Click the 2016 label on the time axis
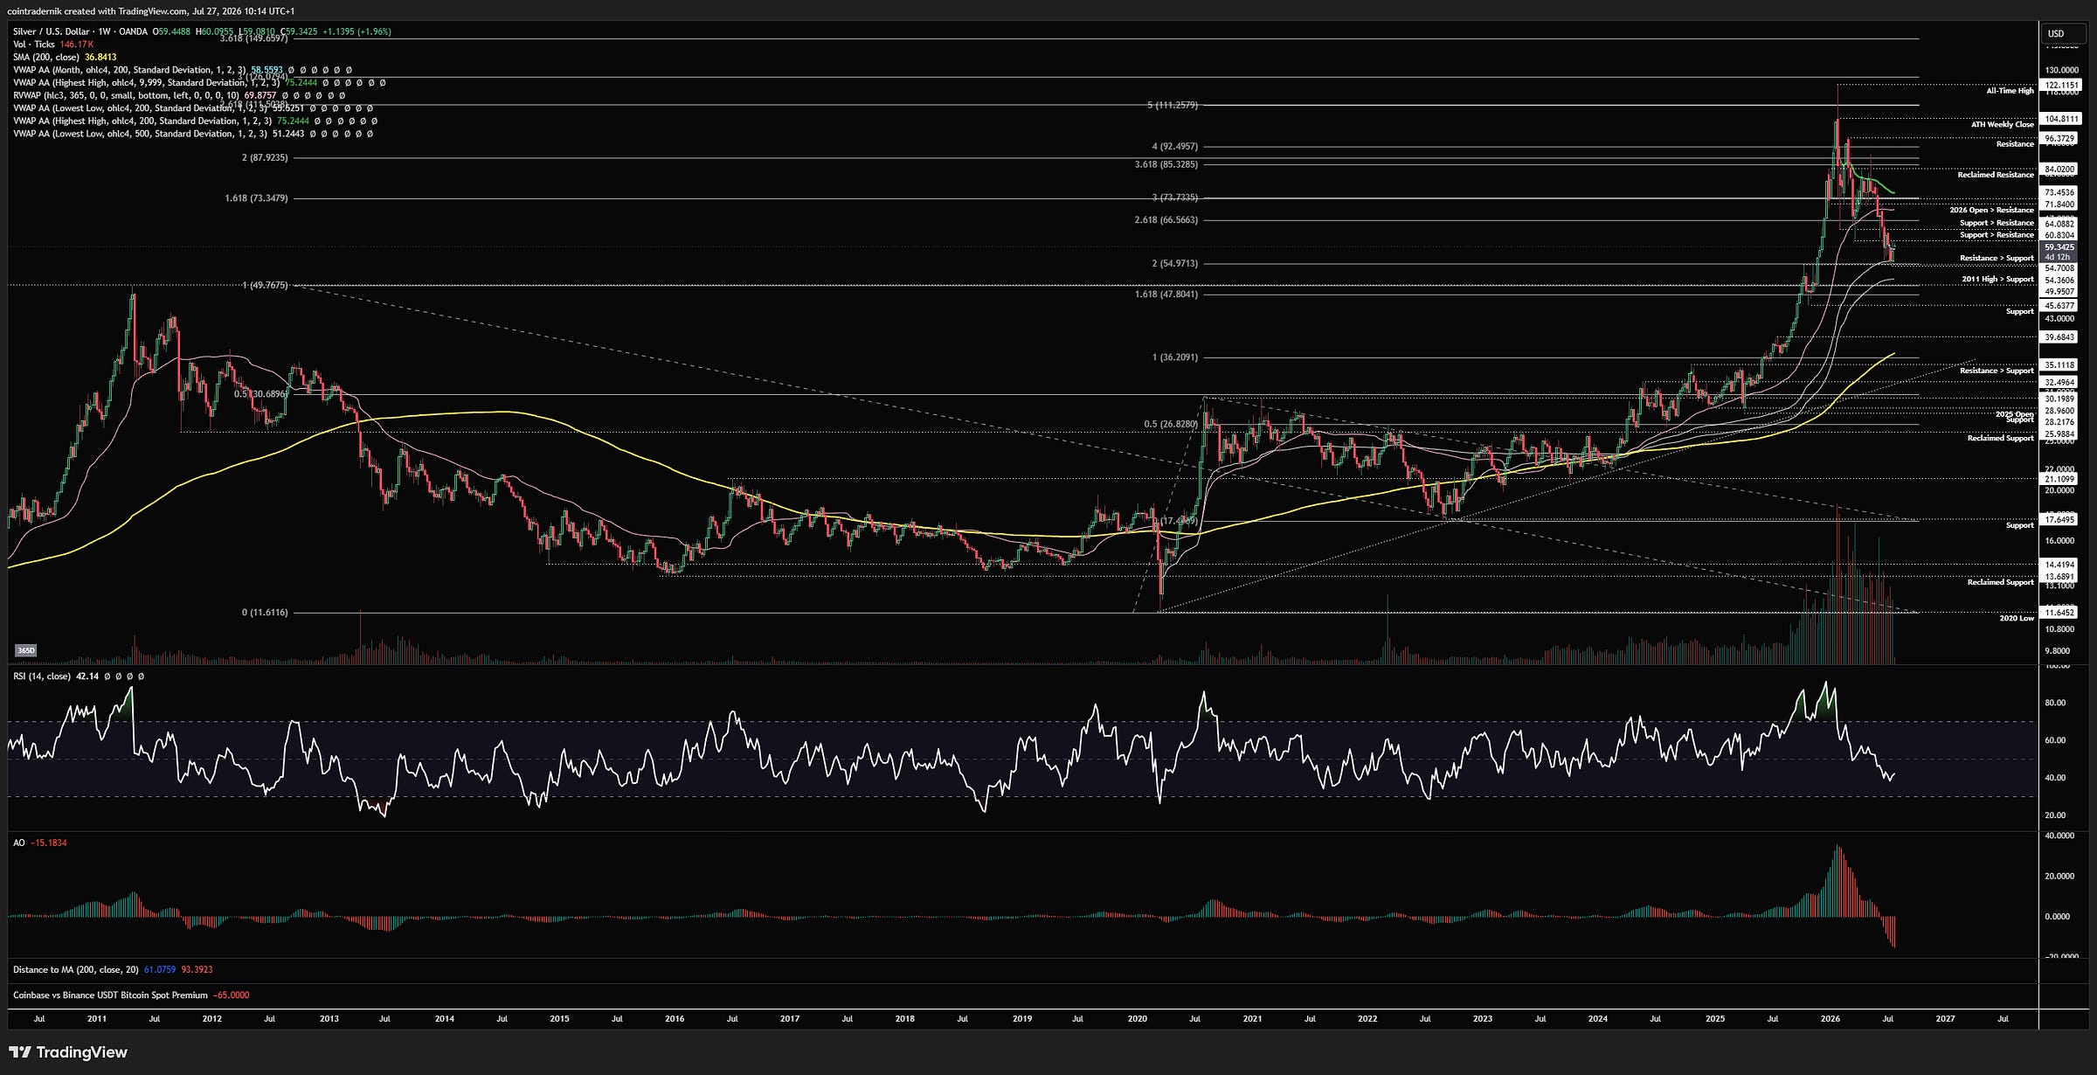 coord(675,1019)
